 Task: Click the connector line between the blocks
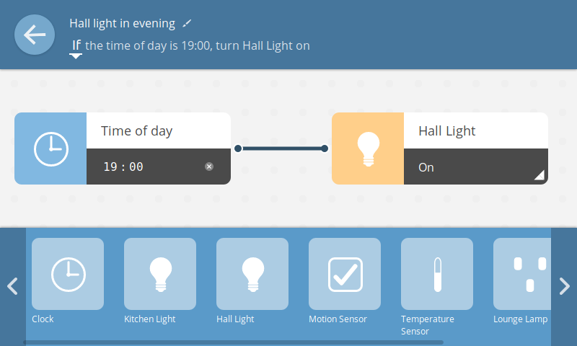coord(281,148)
